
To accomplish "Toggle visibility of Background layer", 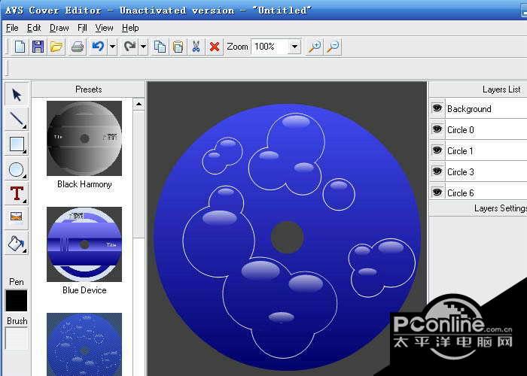I will click(437, 108).
